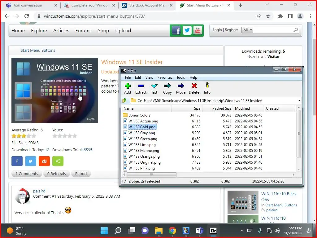Image resolution: width=317 pixels, height=238 pixels.
Task: Sort by the Modified column header
Action: [x=249, y=108]
